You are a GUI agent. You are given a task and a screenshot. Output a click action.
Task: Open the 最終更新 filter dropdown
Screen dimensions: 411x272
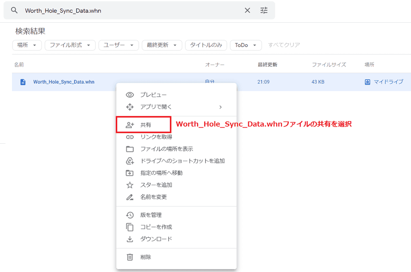tap(162, 45)
